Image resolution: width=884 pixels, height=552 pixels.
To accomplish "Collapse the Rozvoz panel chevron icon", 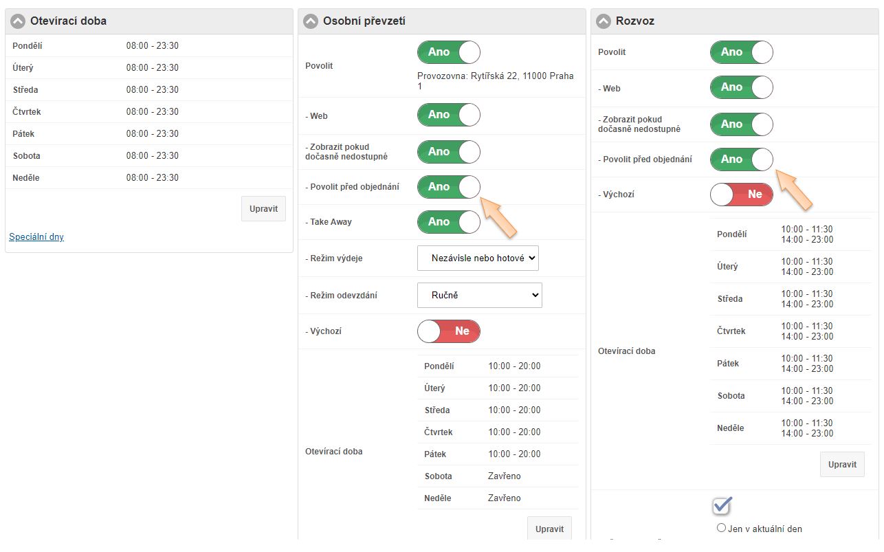I will coord(604,21).
